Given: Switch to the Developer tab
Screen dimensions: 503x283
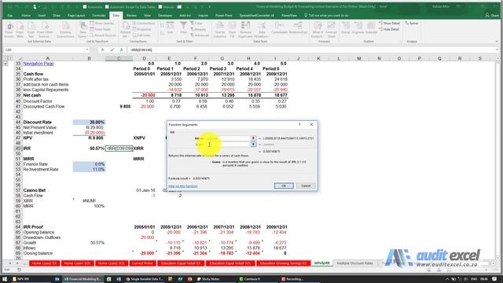Looking at the screenshot, I should pos(165,16).
